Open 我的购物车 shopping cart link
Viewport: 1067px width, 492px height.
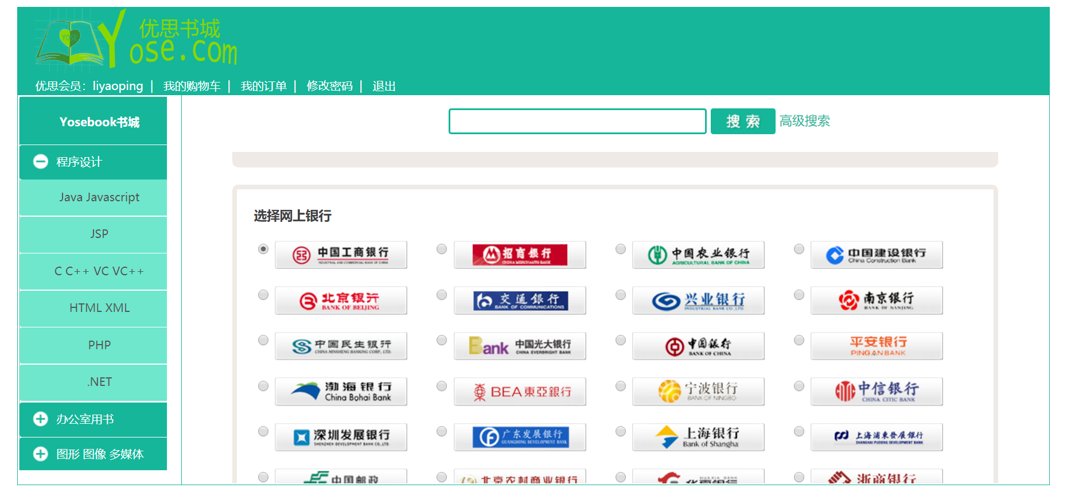(192, 86)
